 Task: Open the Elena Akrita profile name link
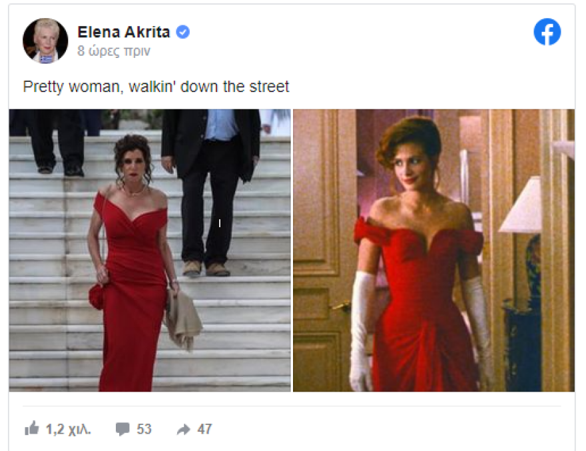tap(123, 32)
